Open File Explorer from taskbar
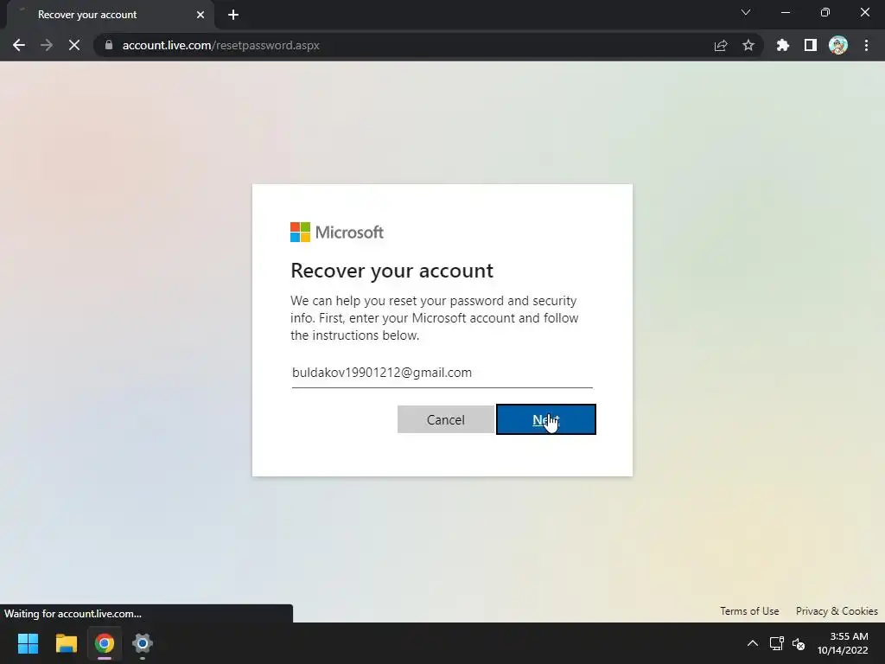885x664 pixels. click(66, 643)
